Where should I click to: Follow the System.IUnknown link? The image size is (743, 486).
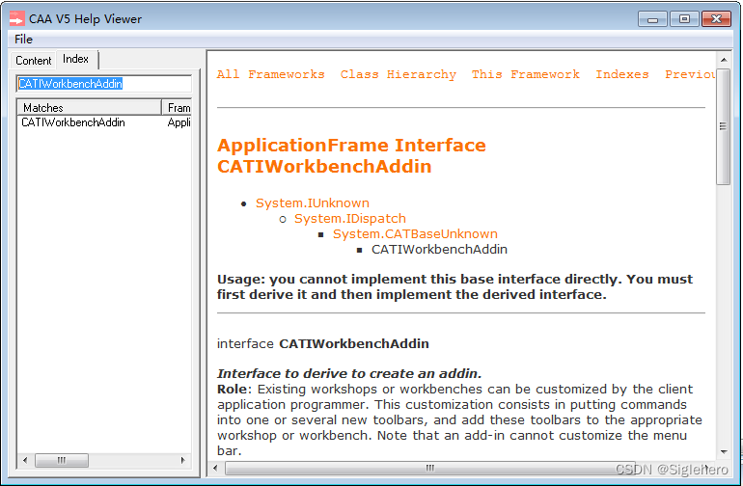[x=312, y=203]
